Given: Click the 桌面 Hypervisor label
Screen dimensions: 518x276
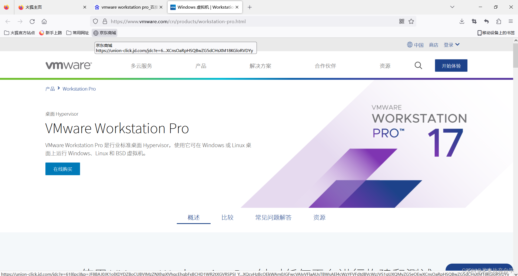Looking at the screenshot, I should (x=62, y=114).
